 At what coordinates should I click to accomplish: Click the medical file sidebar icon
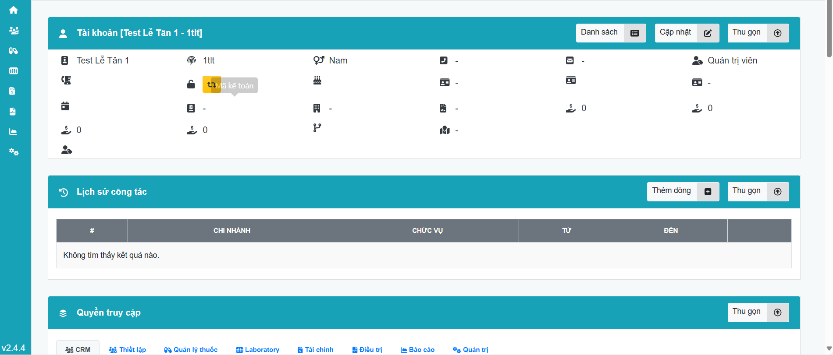pos(12,112)
